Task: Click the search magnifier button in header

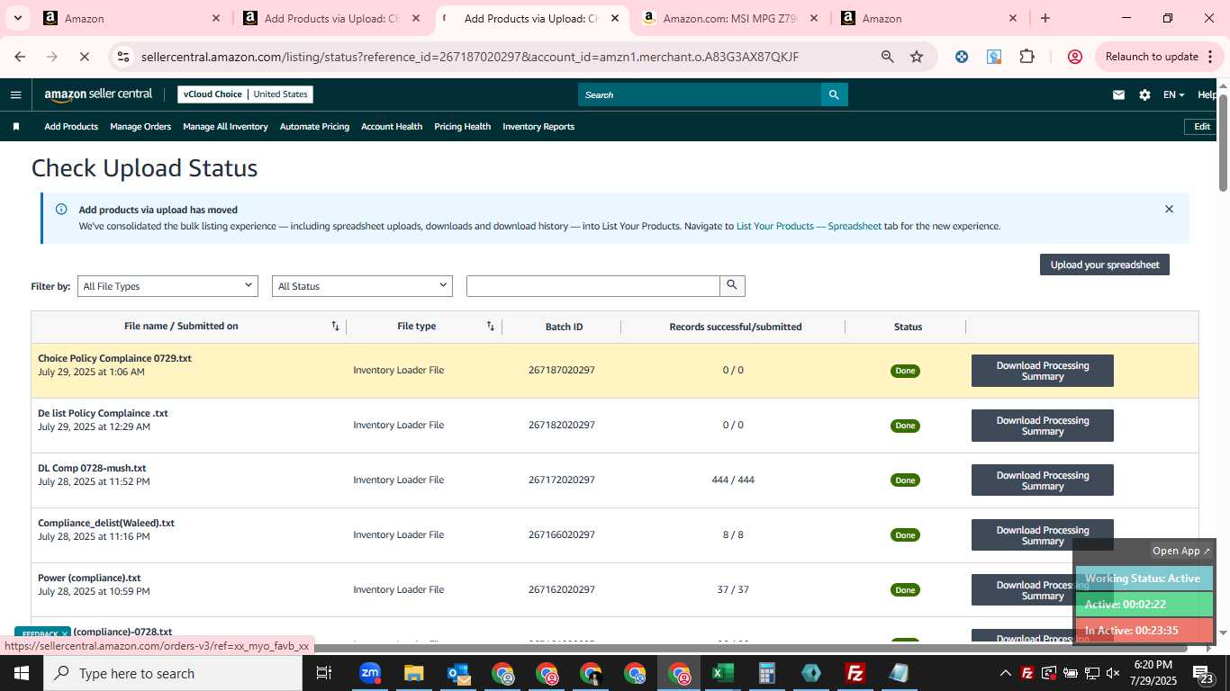Action: (834, 94)
